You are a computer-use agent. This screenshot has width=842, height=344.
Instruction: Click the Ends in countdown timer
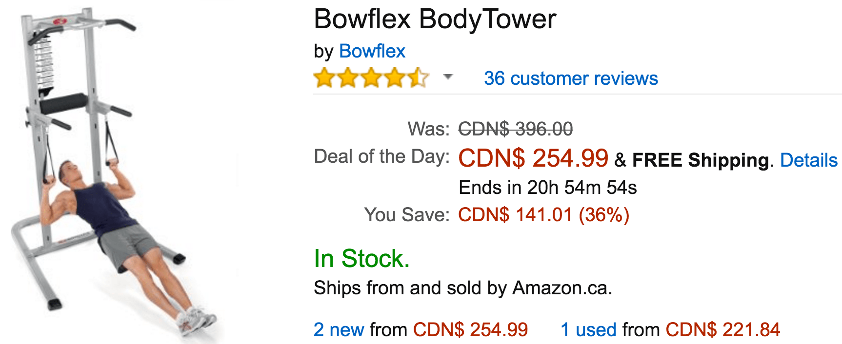pyautogui.click(x=548, y=188)
